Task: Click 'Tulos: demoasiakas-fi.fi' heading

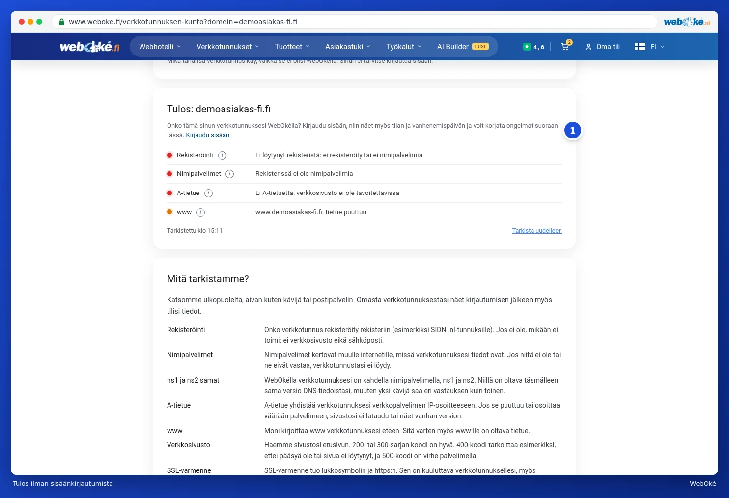Action: pos(219,109)
